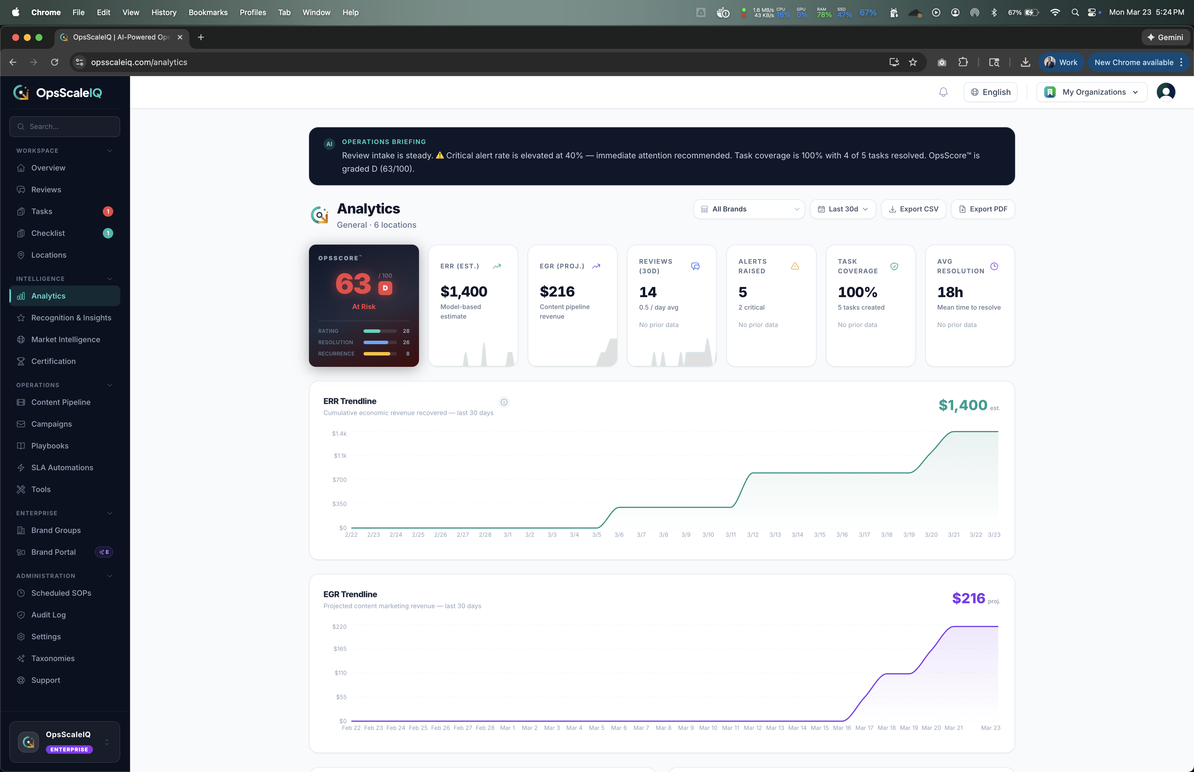Open Chrome extensions puzzle icon

click(x=963, y=62)
